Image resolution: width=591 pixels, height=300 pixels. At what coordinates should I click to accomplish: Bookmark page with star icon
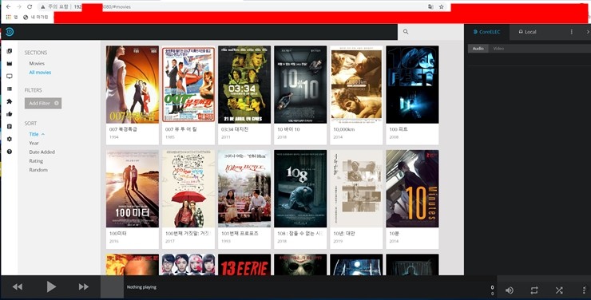(442, 6)
